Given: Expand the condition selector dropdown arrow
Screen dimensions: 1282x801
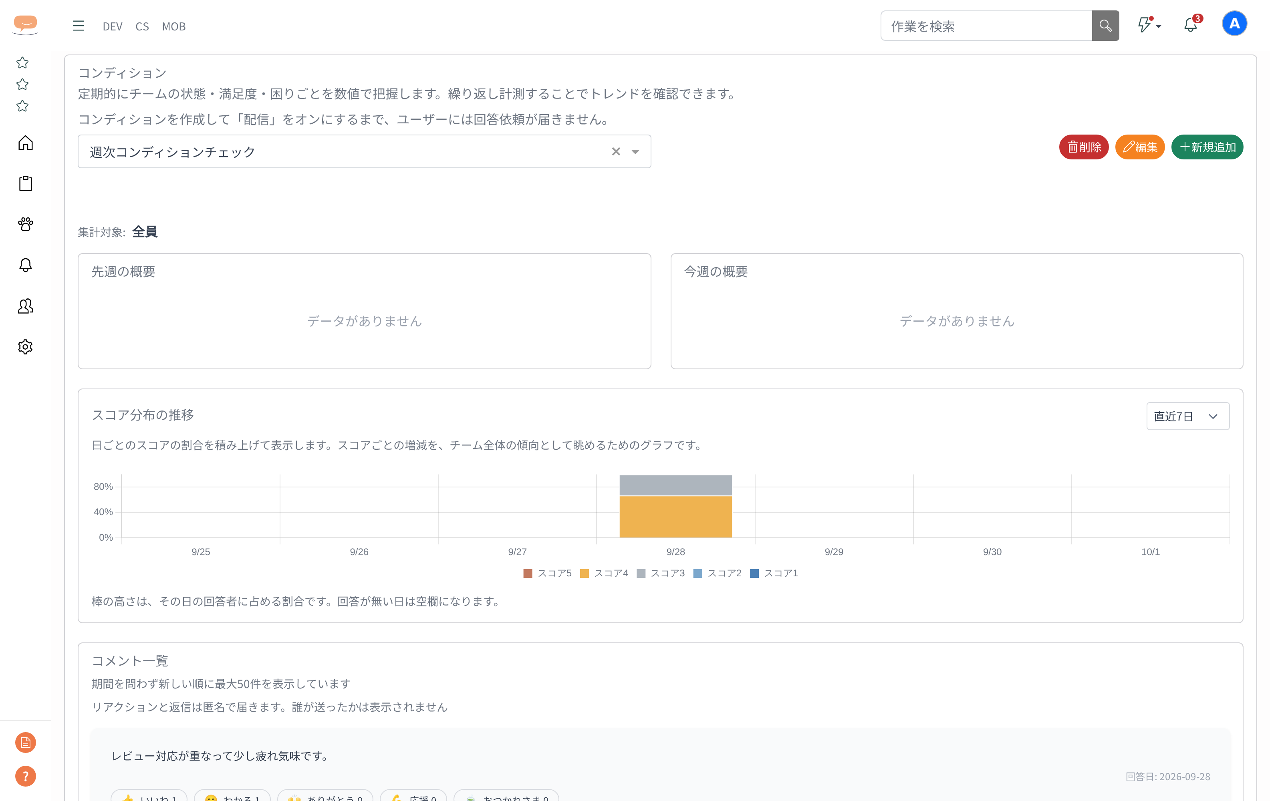Looking at the screenshot, I should (635, 151).
